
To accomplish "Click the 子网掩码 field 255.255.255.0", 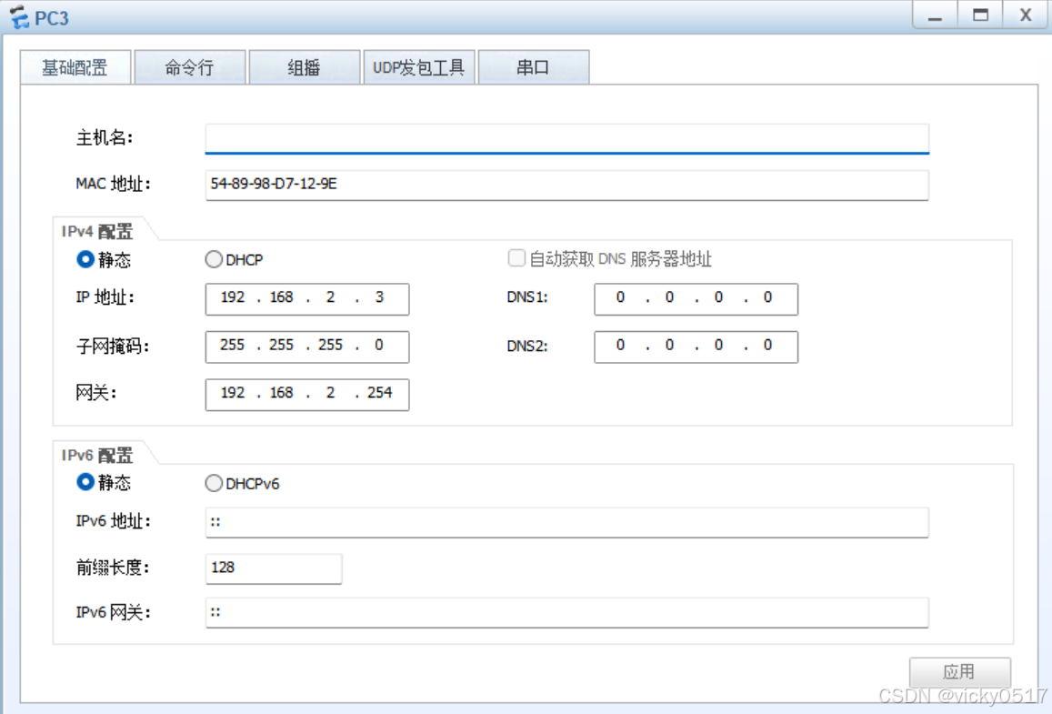I will tap(307, 347).
